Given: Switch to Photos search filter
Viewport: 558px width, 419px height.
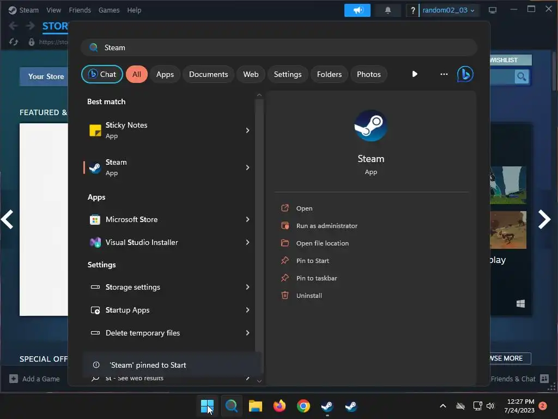Looking at the screenshot, I should tap(369, 74).
